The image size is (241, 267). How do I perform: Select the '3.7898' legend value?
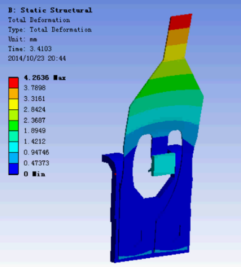click(x=35, y=88)
